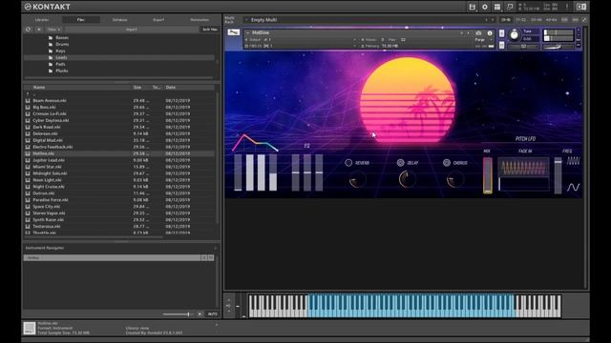Toggle the Chorus effect
The height and width of the screenshot is (343, 611).
point(447,163)
